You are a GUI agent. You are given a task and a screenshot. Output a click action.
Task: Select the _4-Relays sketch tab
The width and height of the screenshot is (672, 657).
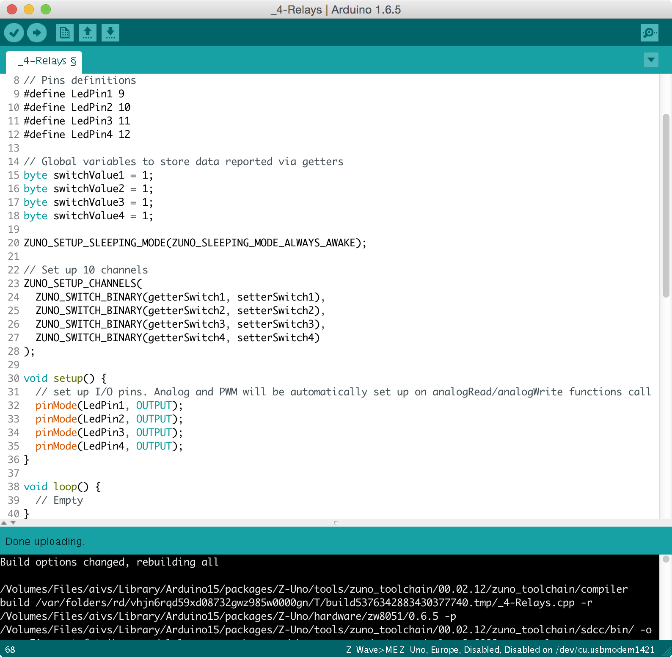(x=44, y=61)
